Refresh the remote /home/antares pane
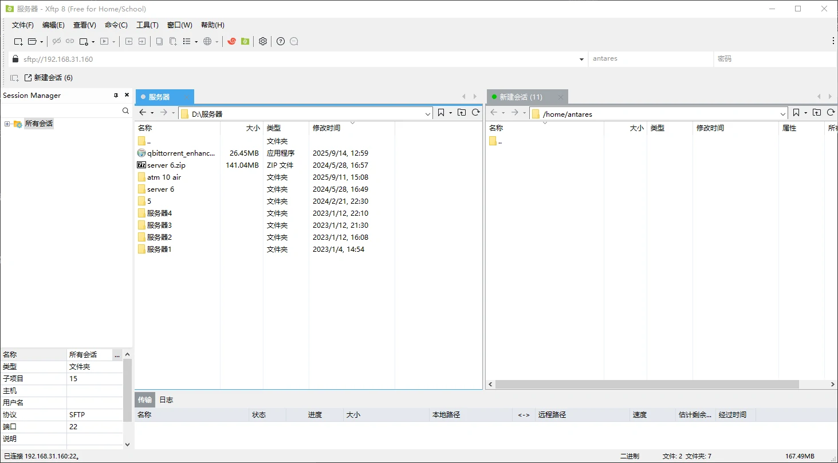Image resolution: width=838 pixels, height=463 pixels. click(831, 113)
